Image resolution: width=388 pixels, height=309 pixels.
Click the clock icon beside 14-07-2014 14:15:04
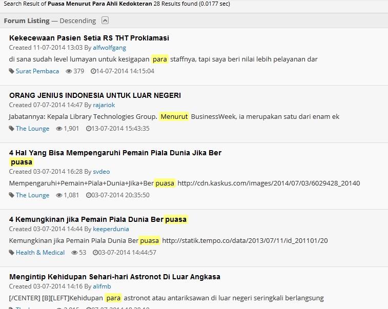tap(93, 71)
